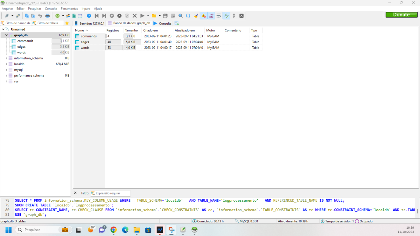Click the Donate button

pos(401,14)
